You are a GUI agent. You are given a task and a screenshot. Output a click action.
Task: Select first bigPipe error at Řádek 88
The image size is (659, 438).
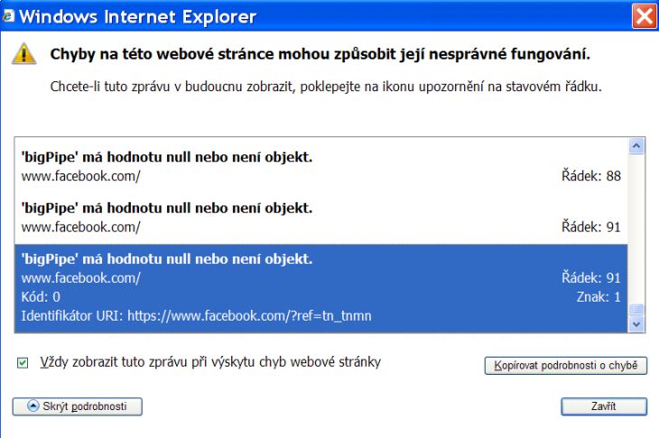(x=321, y=166)
